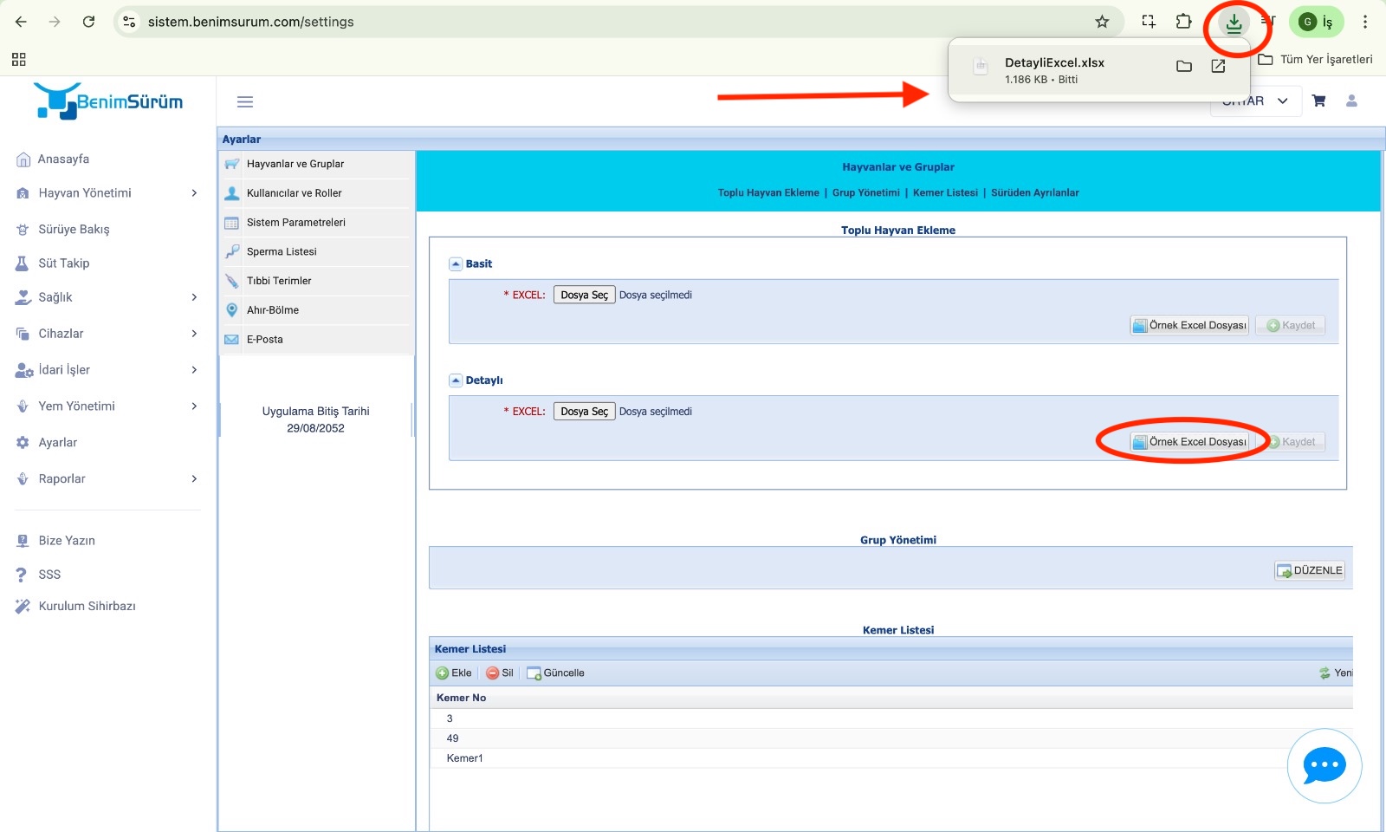This screenshot has height=832, width=1386.
Task: Select Kullanıcılar ve Roller settings item
Action: click(x=294, y=193)
